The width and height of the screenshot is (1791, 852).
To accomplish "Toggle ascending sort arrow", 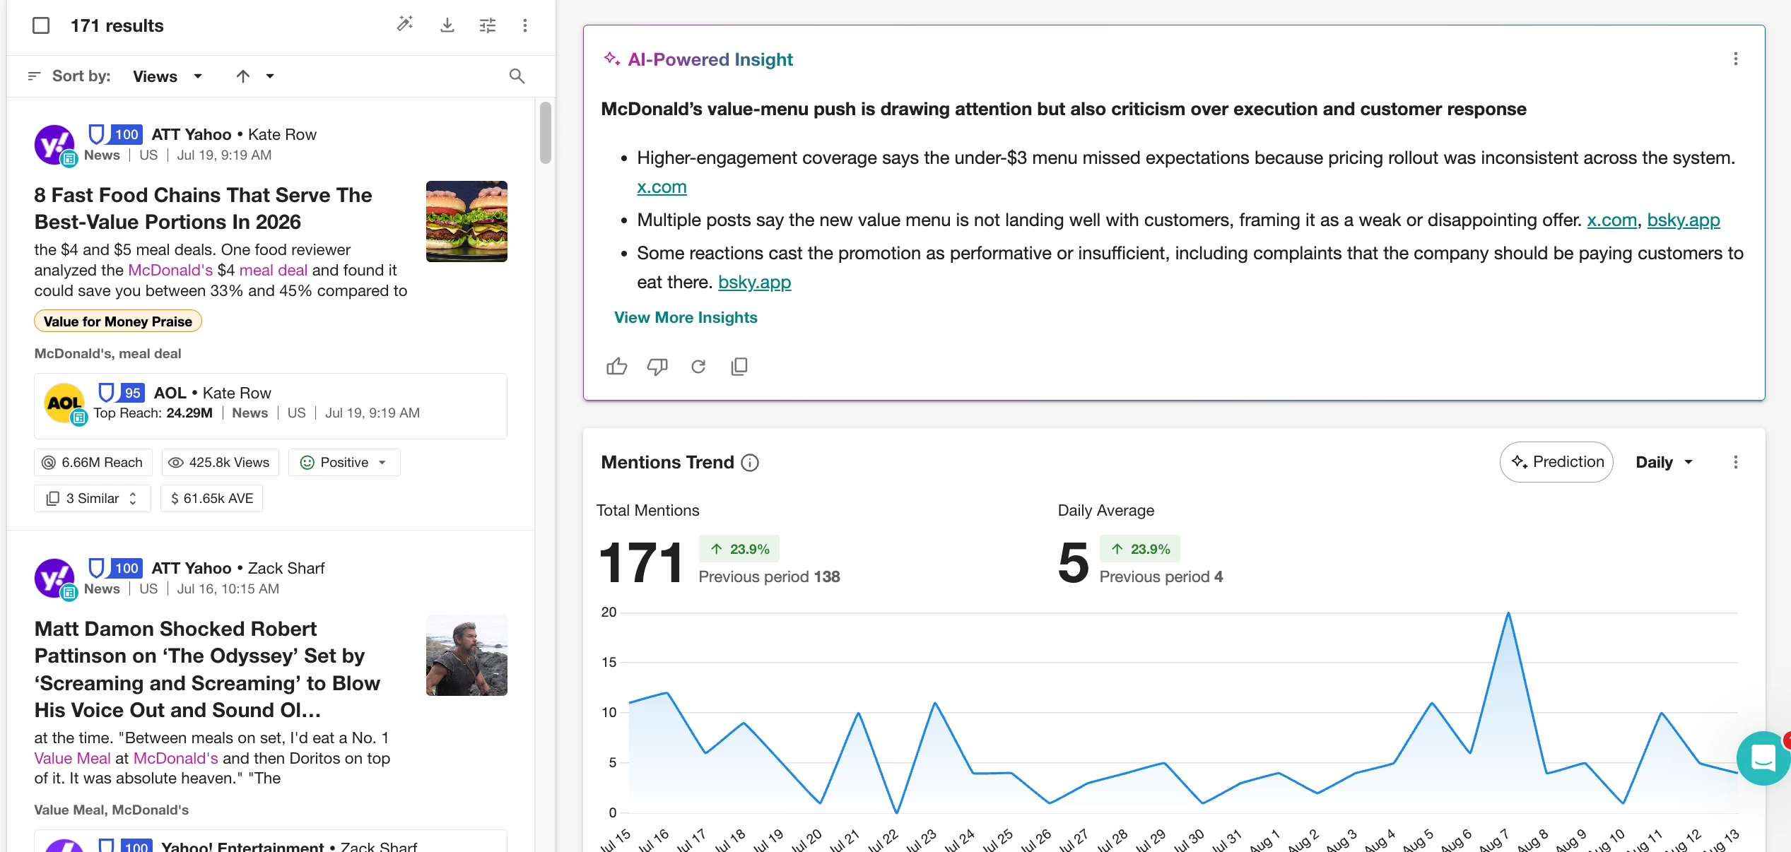I will (243, 76).
